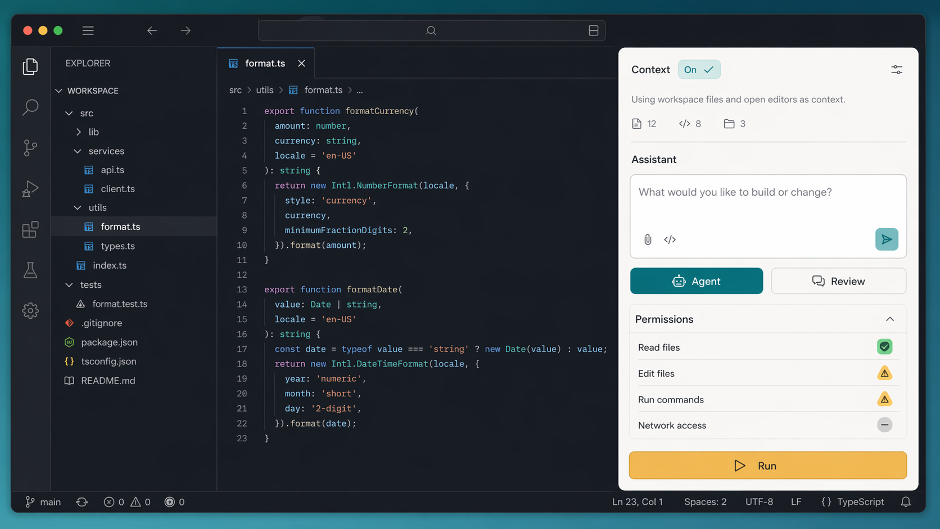Open the Testing beaker icon
Image resolution: width=940 pixels, height=529 pixels.
pyautogui.click(x=30, y=270)
